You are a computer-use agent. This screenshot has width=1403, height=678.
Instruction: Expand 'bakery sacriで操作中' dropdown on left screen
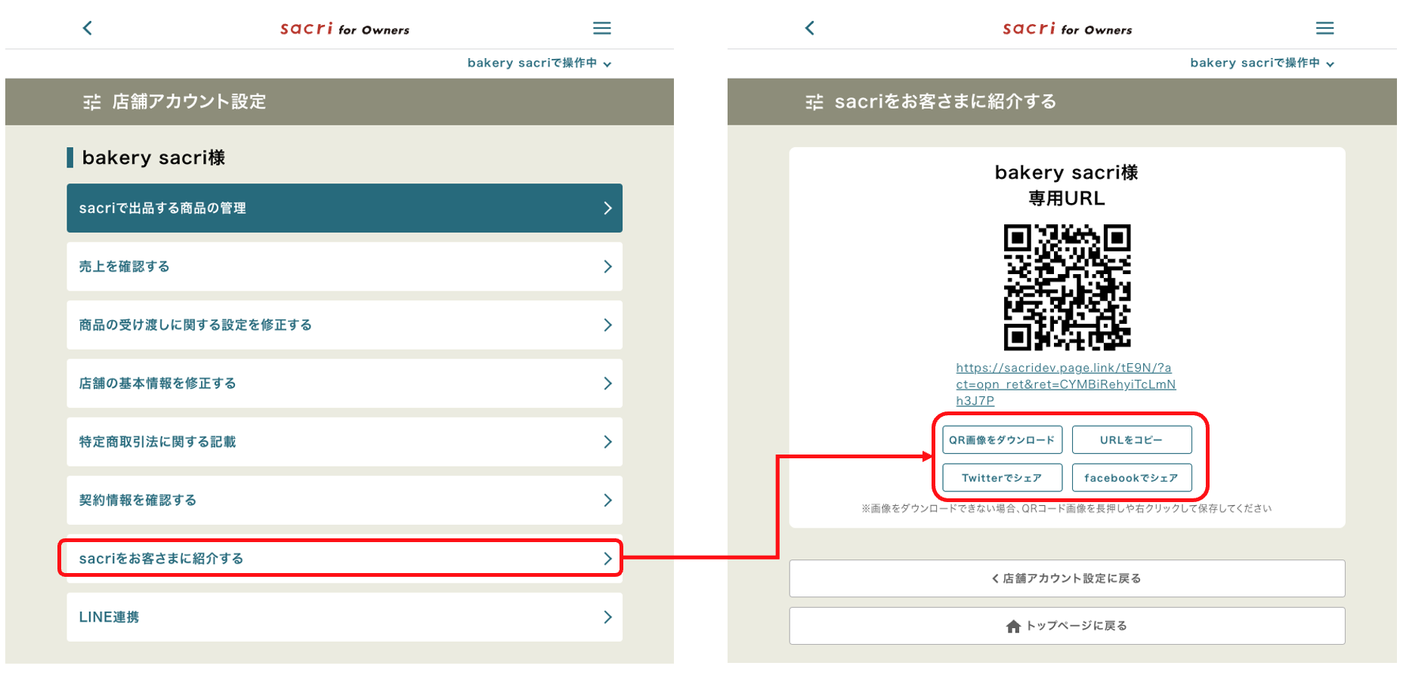pos(539,63)
